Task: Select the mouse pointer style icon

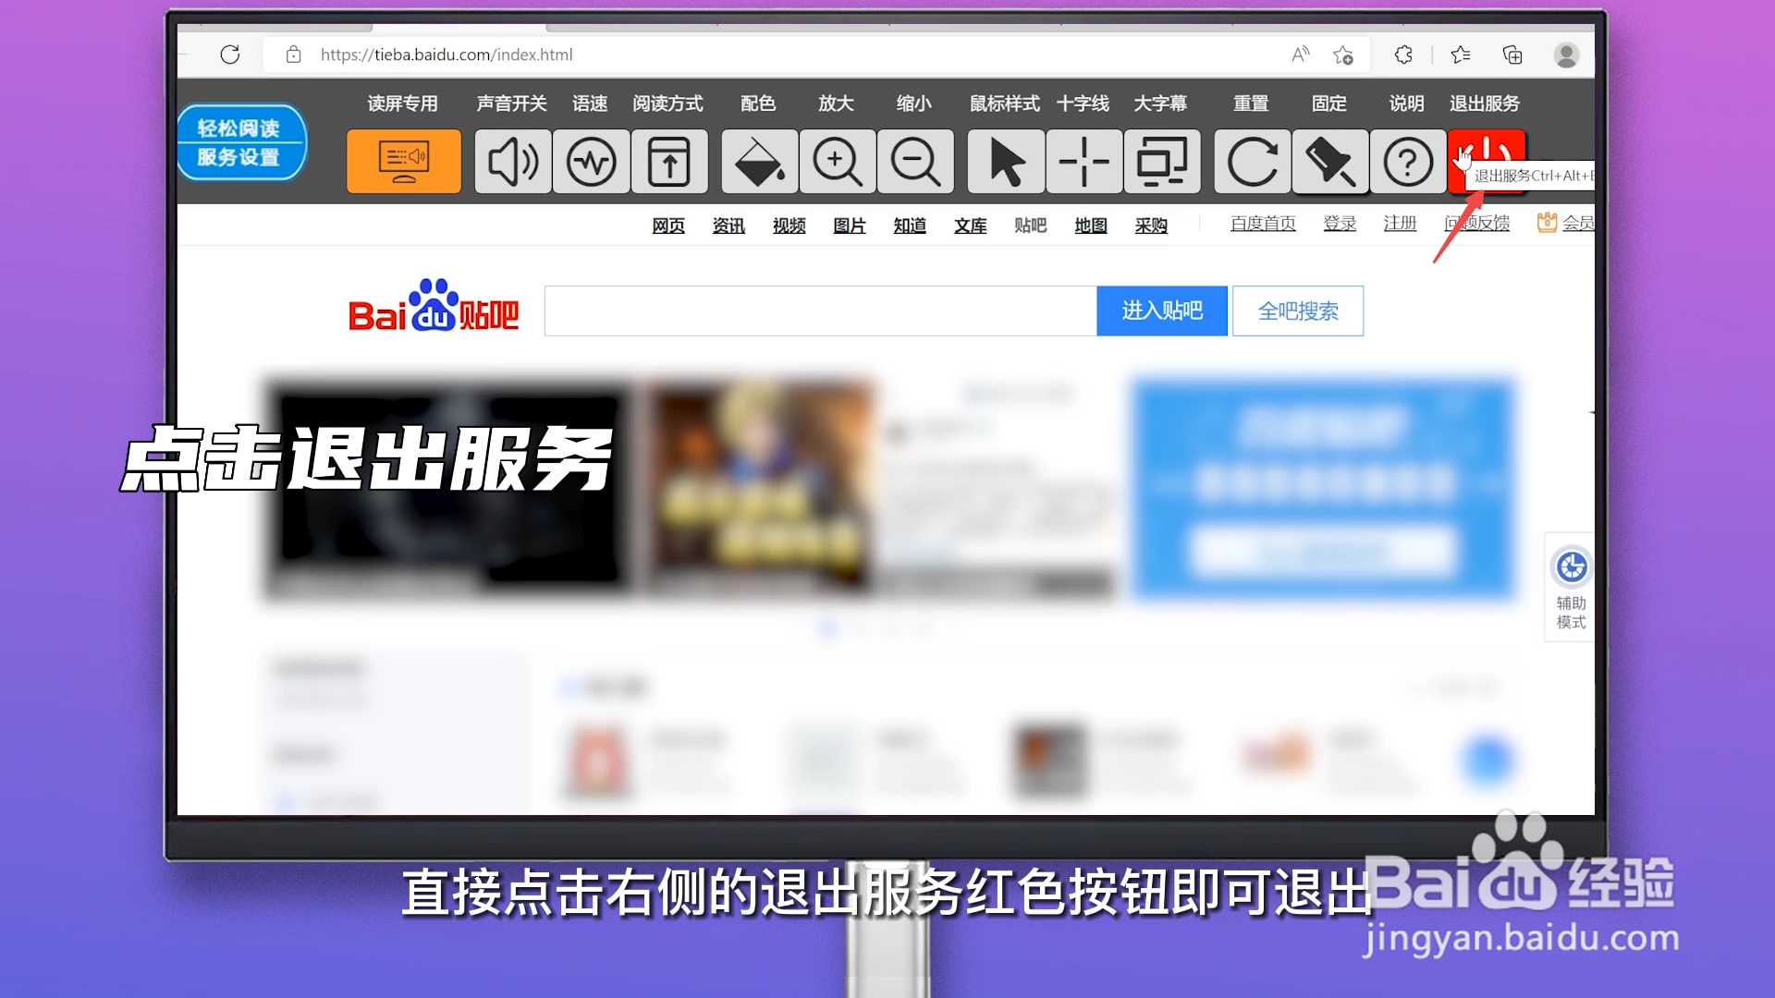Action: 1007,162
